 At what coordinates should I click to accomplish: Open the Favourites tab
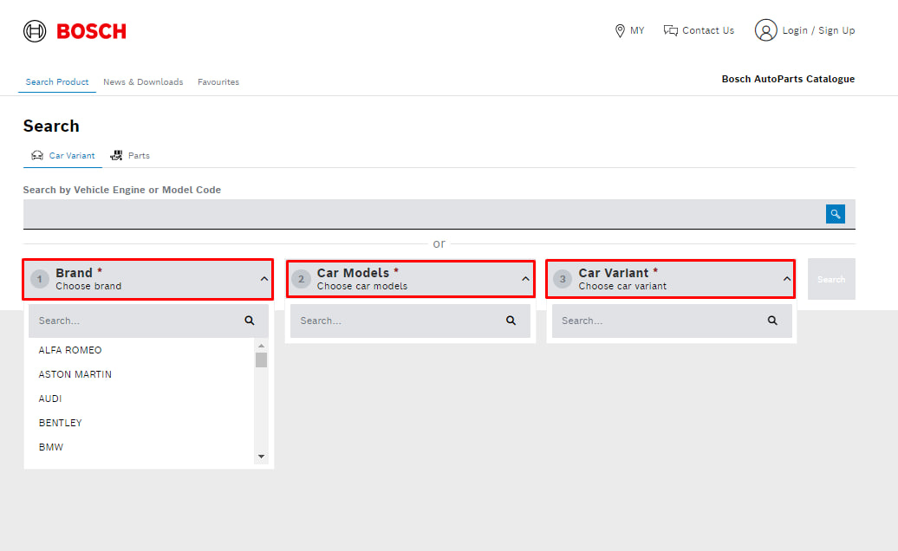218,81
